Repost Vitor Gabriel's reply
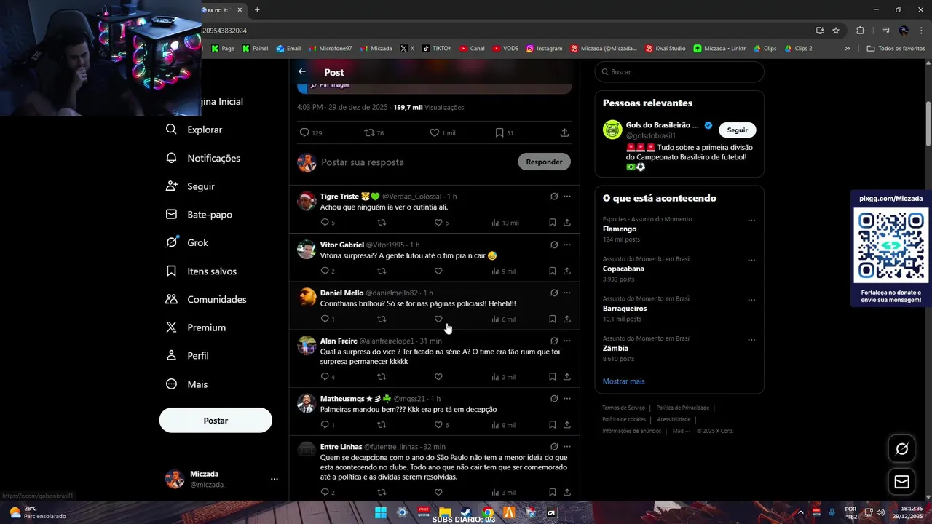The height and width of the screenshot is (524, 932). [x=382, y=271]
